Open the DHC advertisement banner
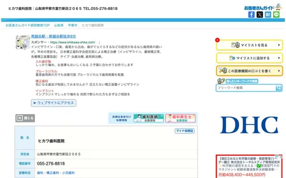This screenshot has height=178, width=286. click(x=249, y=125)
